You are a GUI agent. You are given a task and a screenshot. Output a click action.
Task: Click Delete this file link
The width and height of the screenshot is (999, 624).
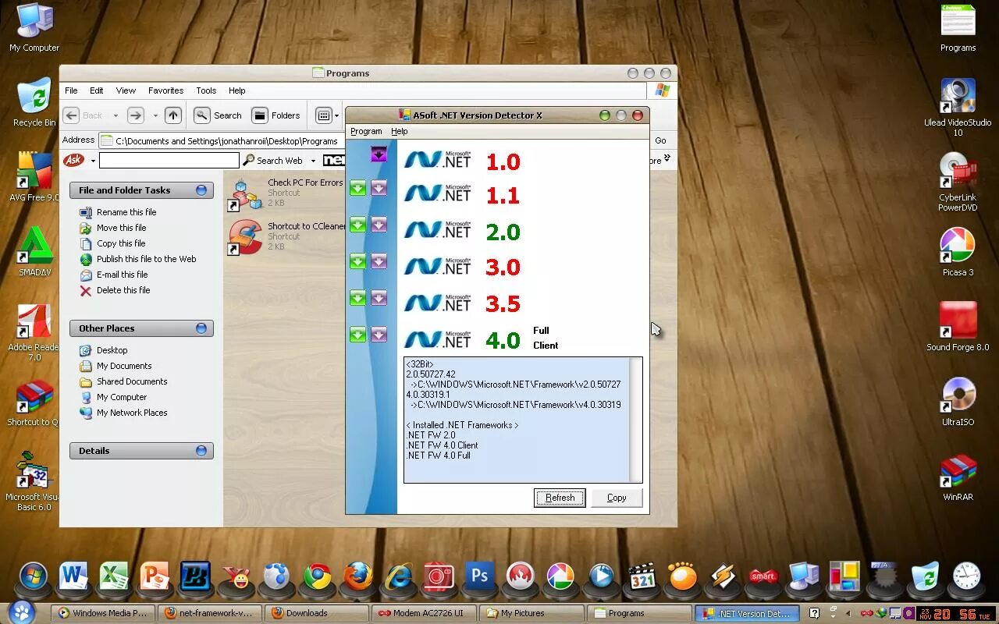point(123,290)
